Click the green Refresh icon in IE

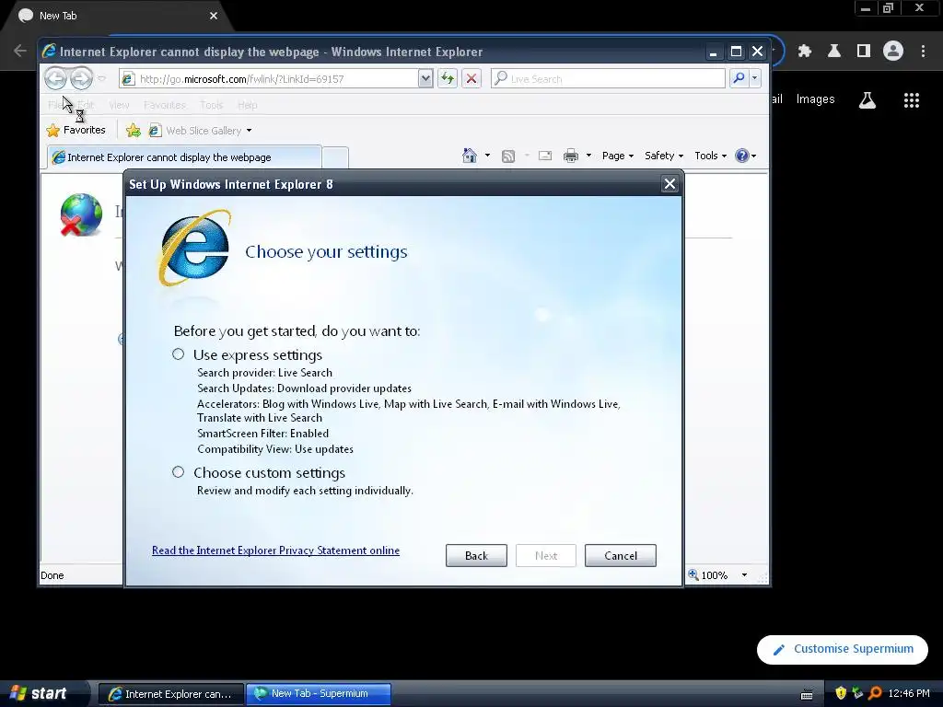click(448, 79)
